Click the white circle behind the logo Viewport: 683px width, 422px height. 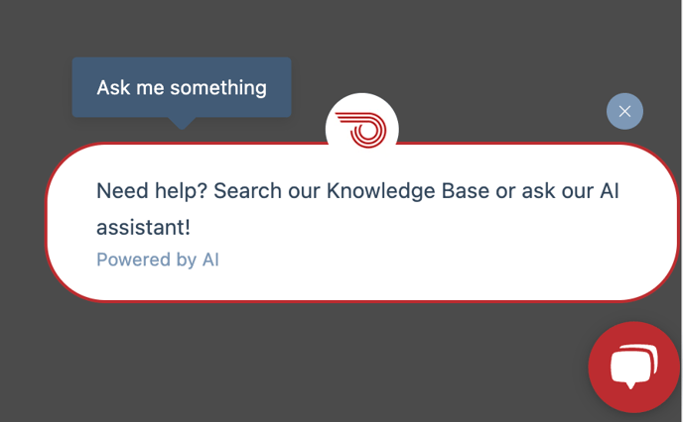pyautogui.click(x=361, y=120)
